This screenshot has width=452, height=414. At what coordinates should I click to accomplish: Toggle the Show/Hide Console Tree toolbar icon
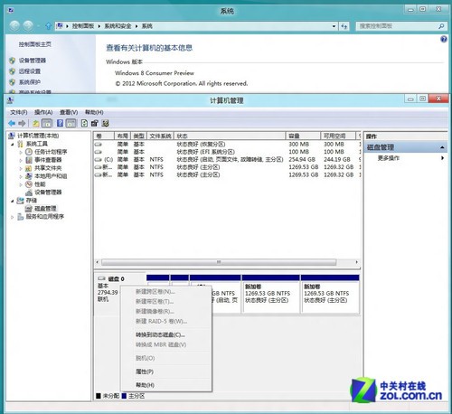pyautogui.click(x=47, y=123)
